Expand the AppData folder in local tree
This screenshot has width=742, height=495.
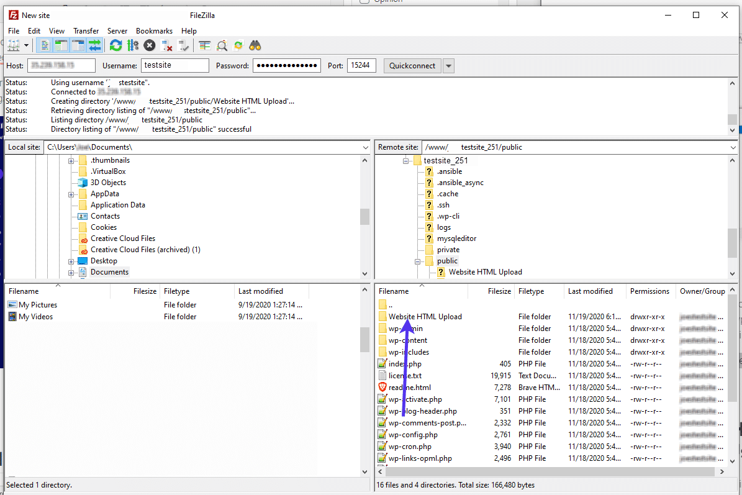pyautogui.click(x=71, y=193)
